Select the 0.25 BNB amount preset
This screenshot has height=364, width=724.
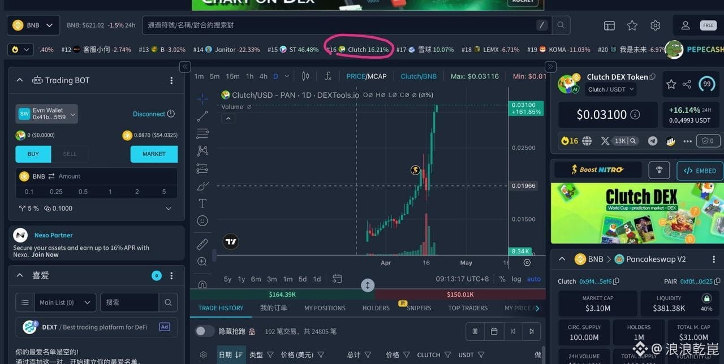(56, 192)
